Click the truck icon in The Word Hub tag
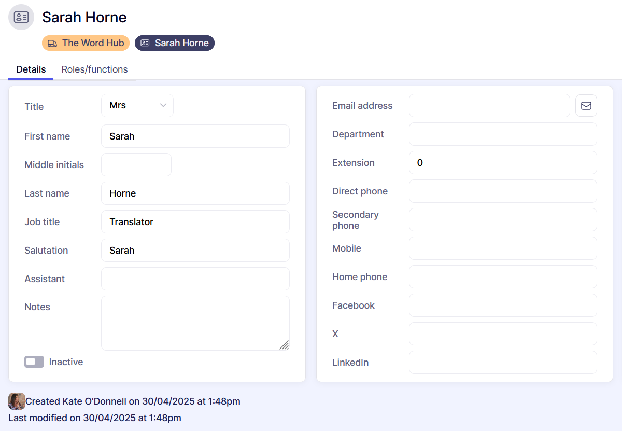Screen dimensions: 622x431 pos(52,44)
